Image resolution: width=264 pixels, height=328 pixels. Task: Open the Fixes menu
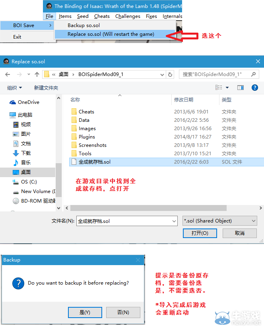tap(151, 16)
